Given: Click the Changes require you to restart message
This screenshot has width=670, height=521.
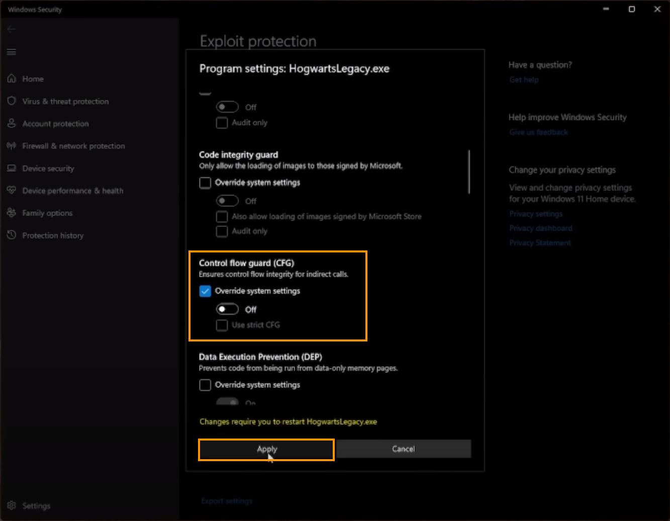Looking at the screenshot, I should click(x=288, y=421).
